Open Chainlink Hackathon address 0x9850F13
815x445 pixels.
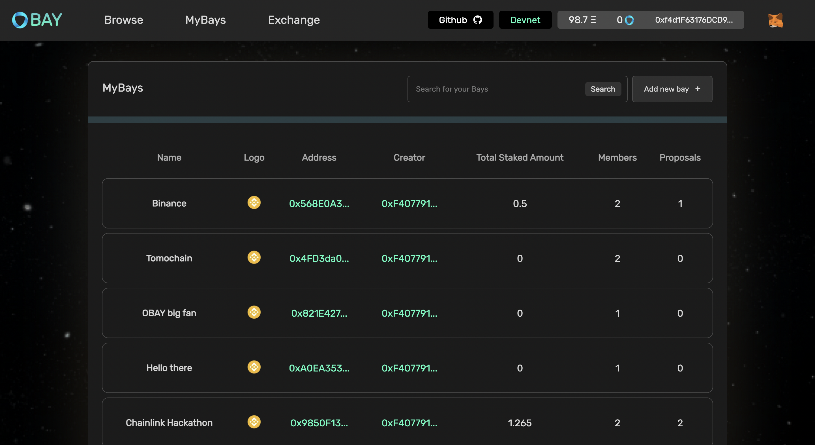pos(319,423)
